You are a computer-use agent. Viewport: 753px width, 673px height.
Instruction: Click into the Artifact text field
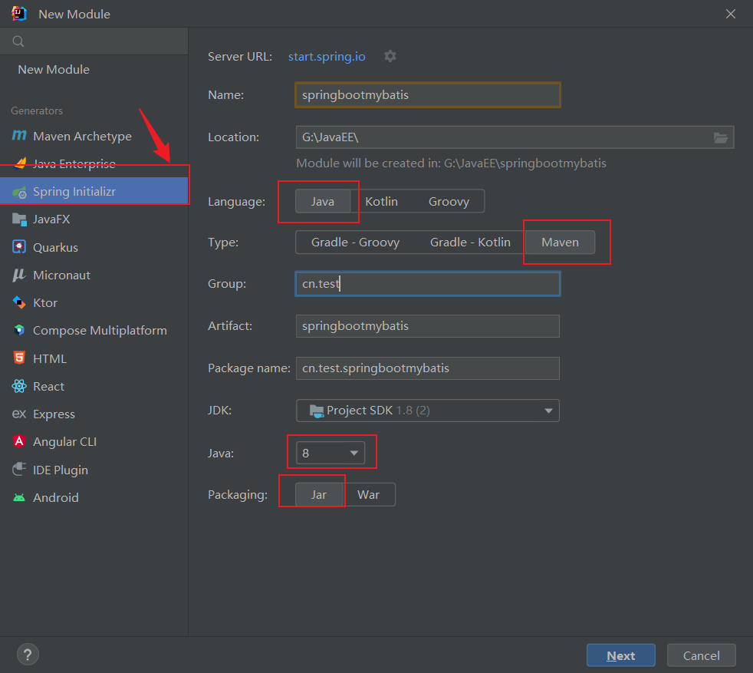427,326
